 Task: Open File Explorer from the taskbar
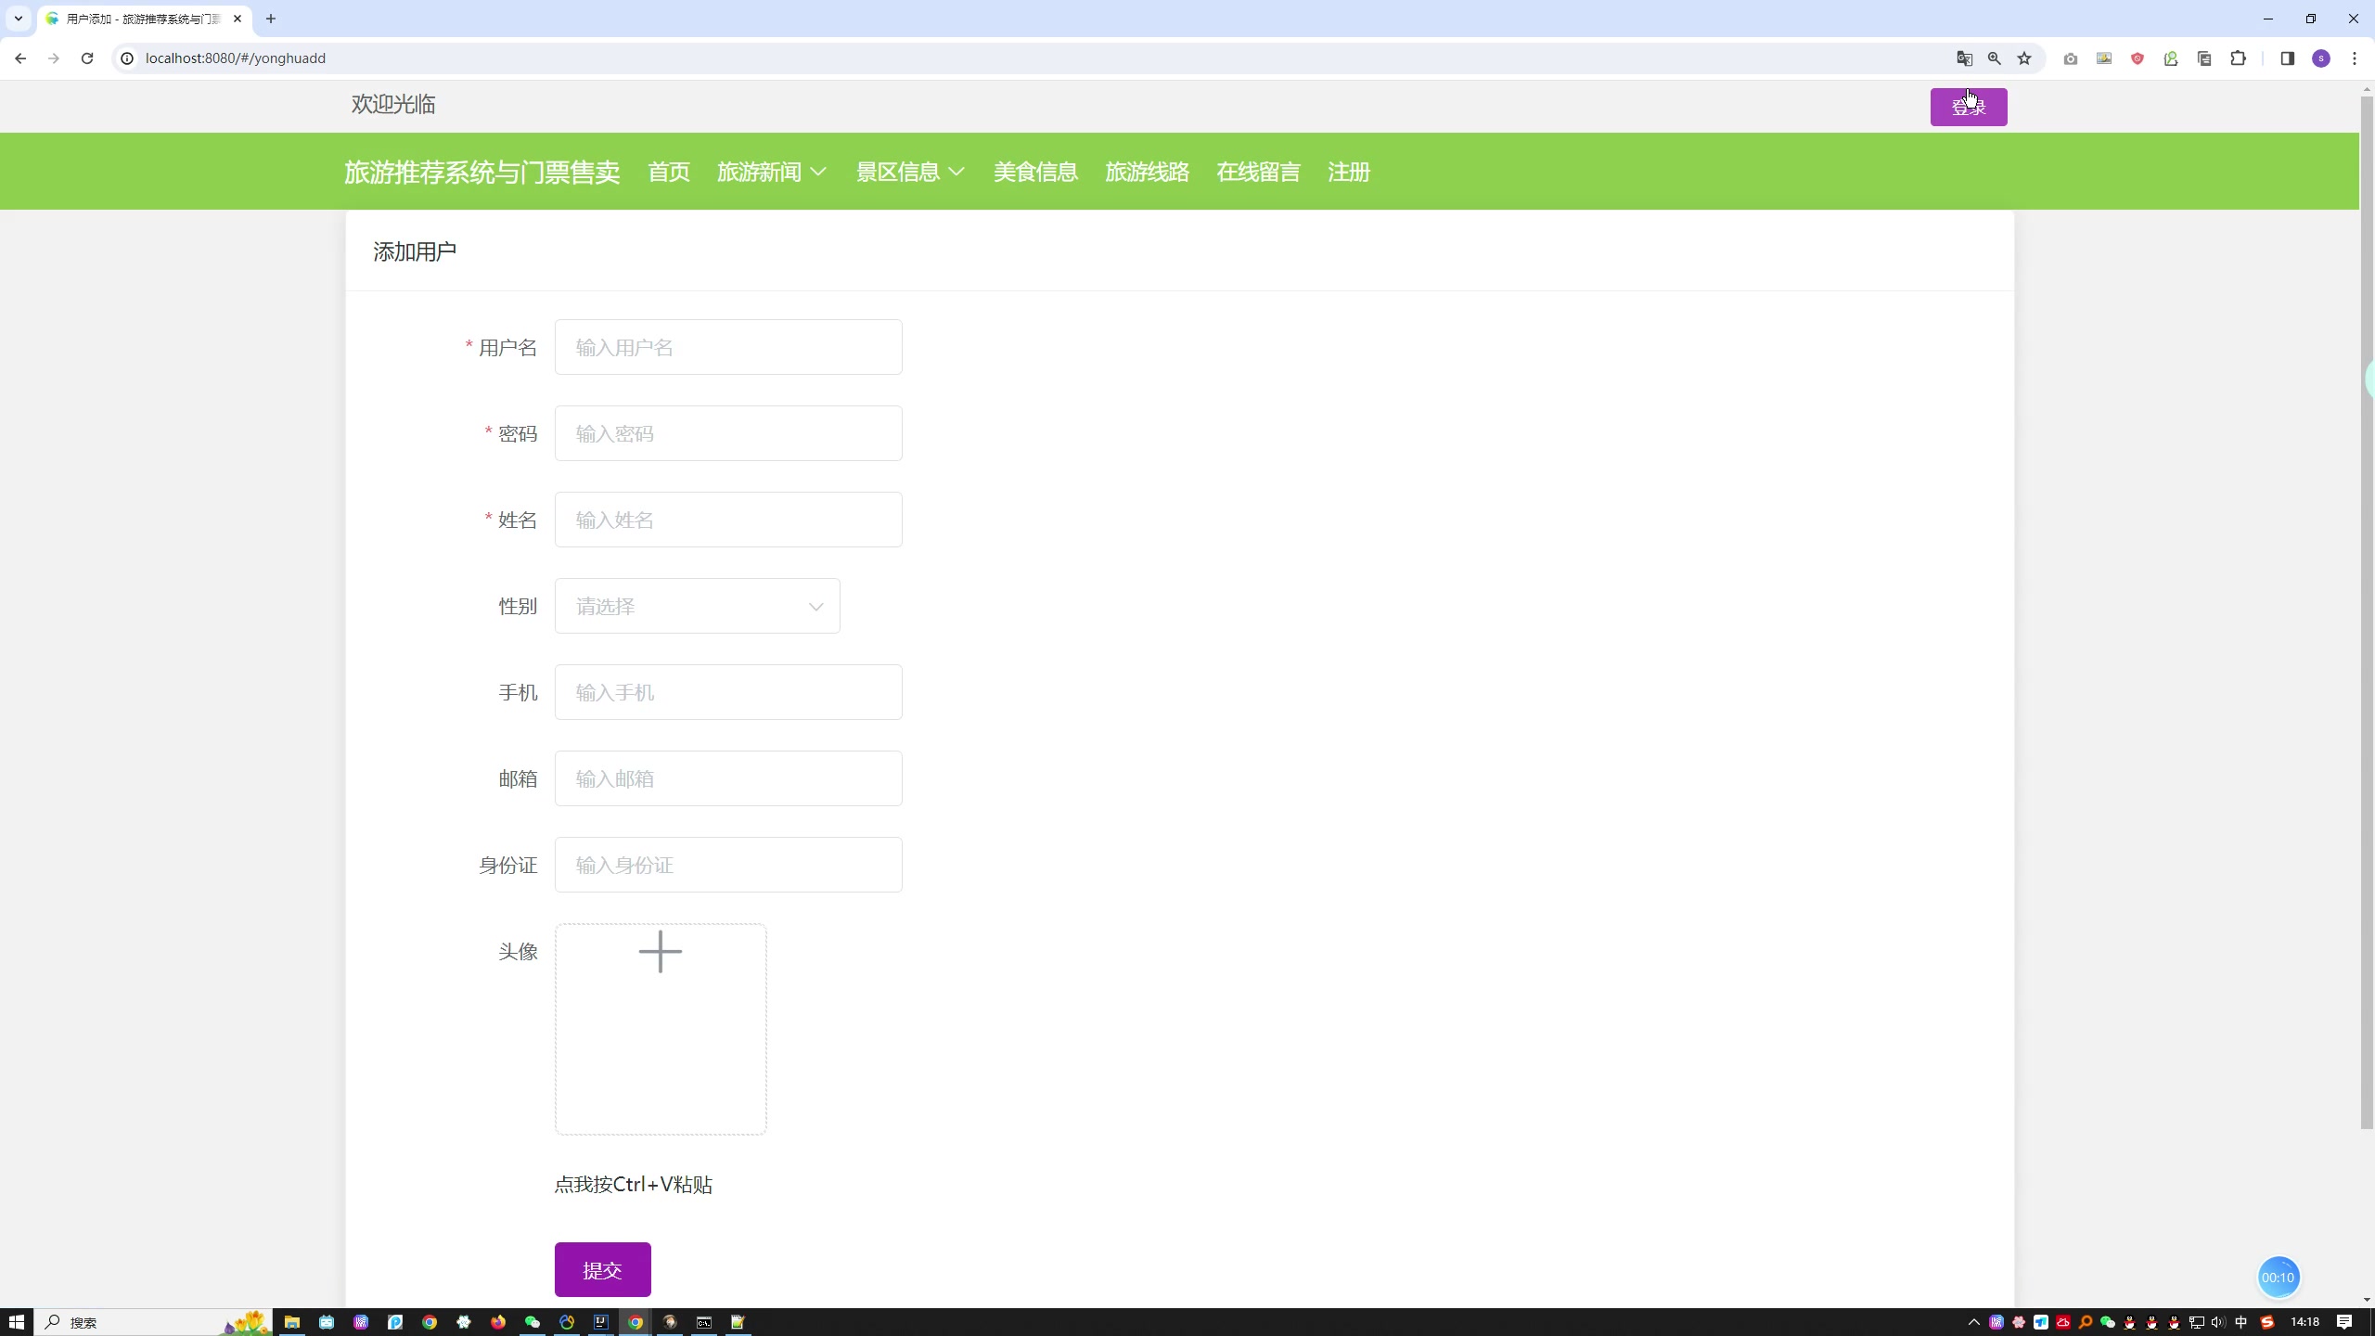292,1322
